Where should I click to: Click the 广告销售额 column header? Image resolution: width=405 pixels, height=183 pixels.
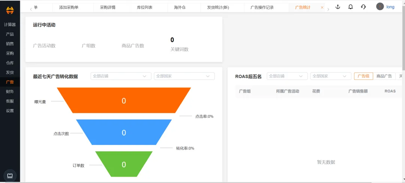(358, 91)
